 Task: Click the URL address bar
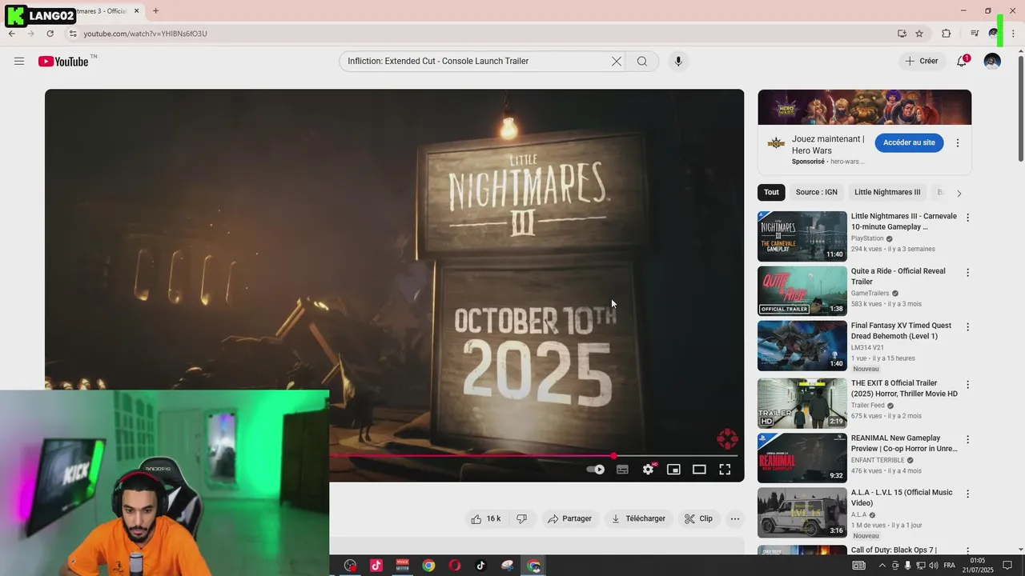[x=480, y=34]
